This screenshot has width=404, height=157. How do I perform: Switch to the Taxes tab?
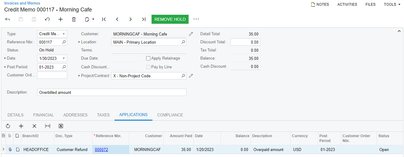(x=103, y=115)
